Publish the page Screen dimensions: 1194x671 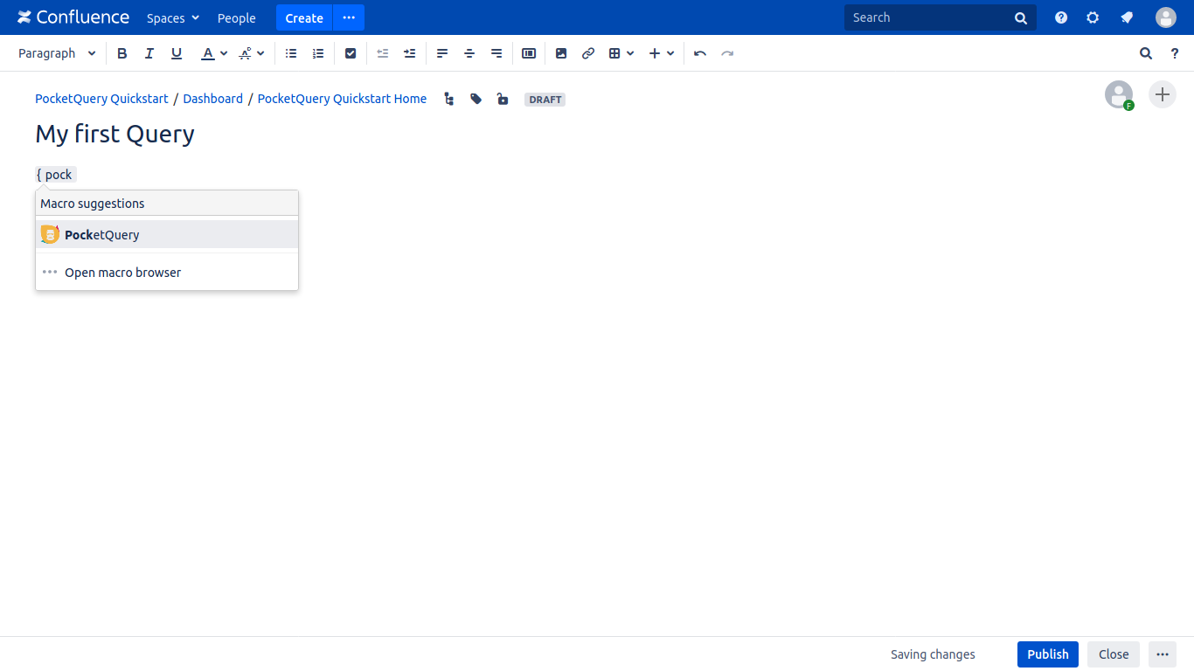1047,654
